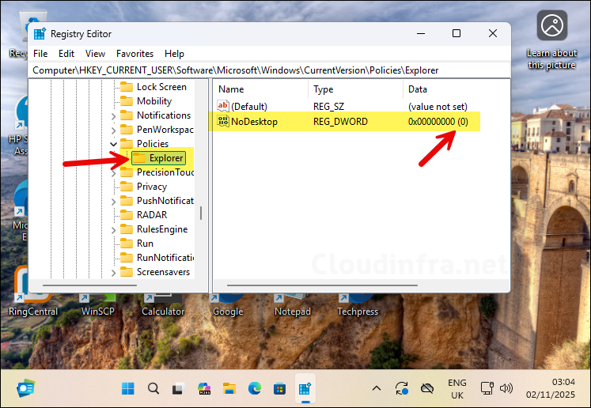The image size is (591, 408).
Task: Open the Edit menu
Action: pyautogui.click(x=66, y=54)
